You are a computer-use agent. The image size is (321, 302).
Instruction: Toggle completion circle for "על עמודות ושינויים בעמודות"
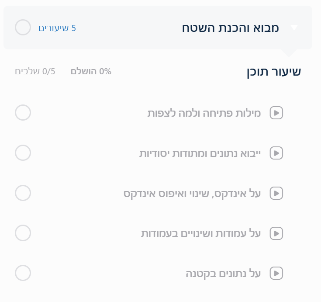pos(23,233)
